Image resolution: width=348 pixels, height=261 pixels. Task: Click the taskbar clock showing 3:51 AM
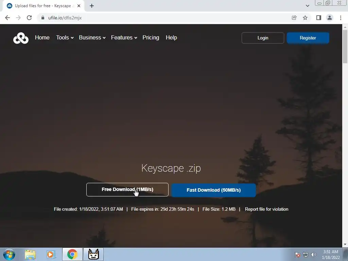click(331, 254)
